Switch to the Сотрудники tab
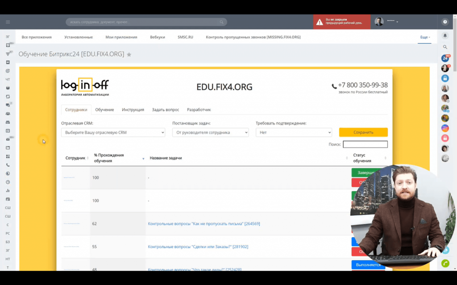 tap(76, 110)
